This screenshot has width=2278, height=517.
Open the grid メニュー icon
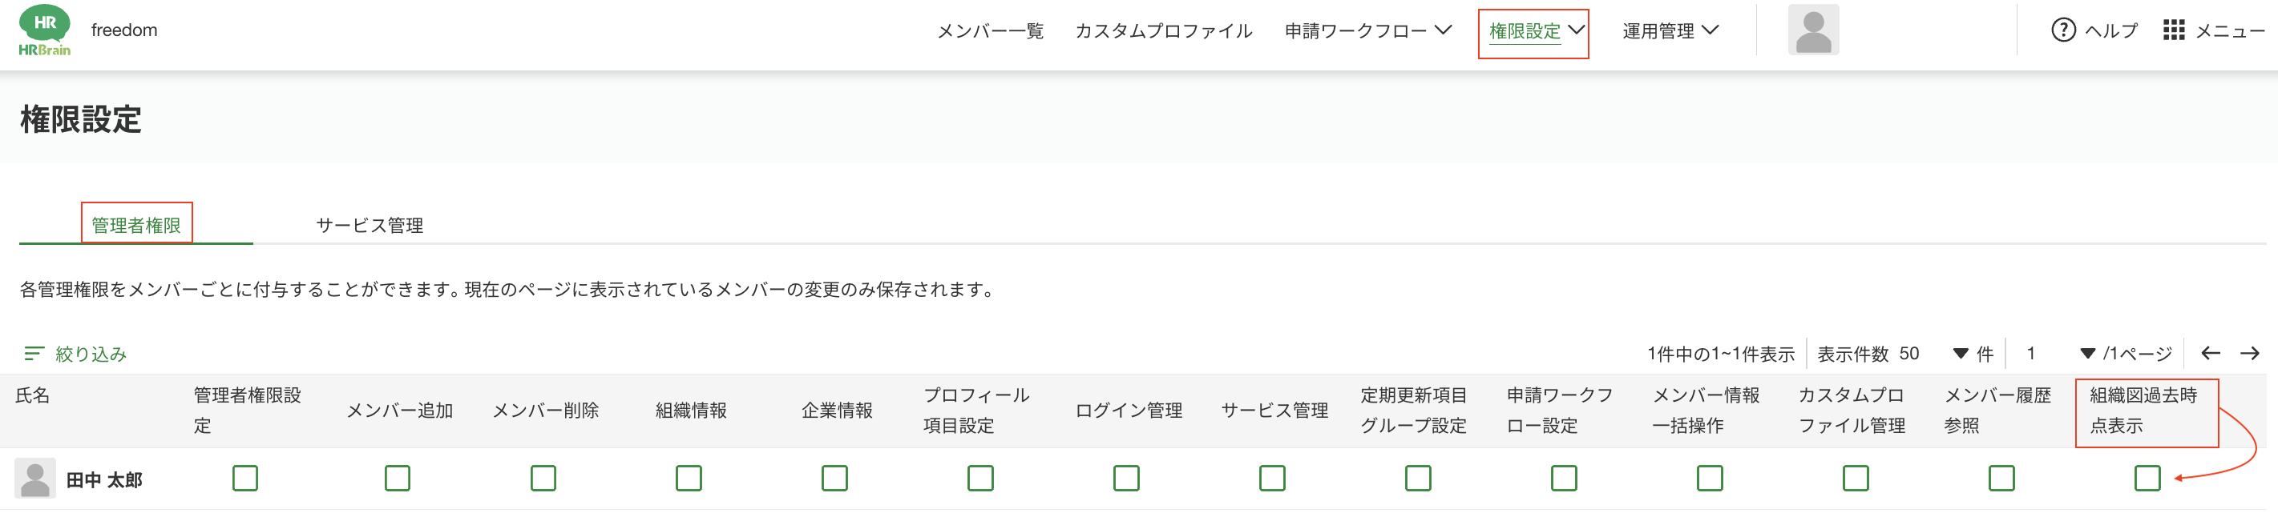(2173, 30)
